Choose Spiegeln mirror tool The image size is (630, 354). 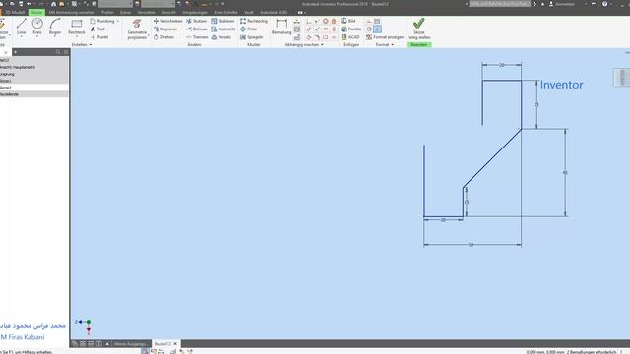pos(252,37)
